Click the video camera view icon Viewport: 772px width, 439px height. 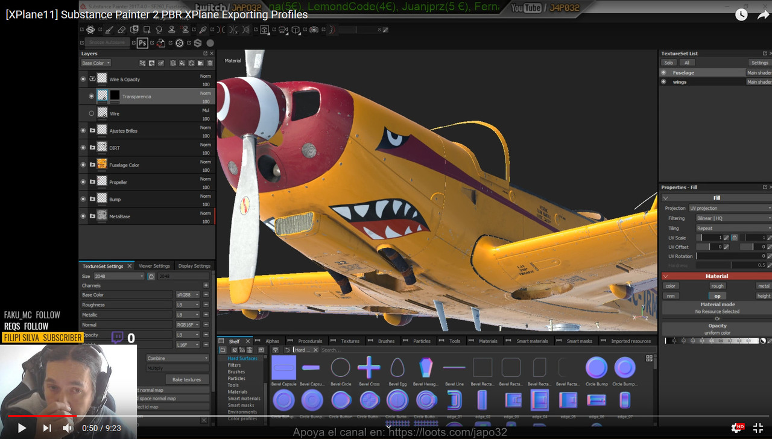[x=282, y=30]
